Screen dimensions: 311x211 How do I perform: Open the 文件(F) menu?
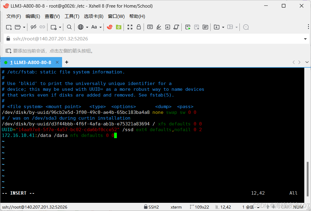click(x=14, y=16)
